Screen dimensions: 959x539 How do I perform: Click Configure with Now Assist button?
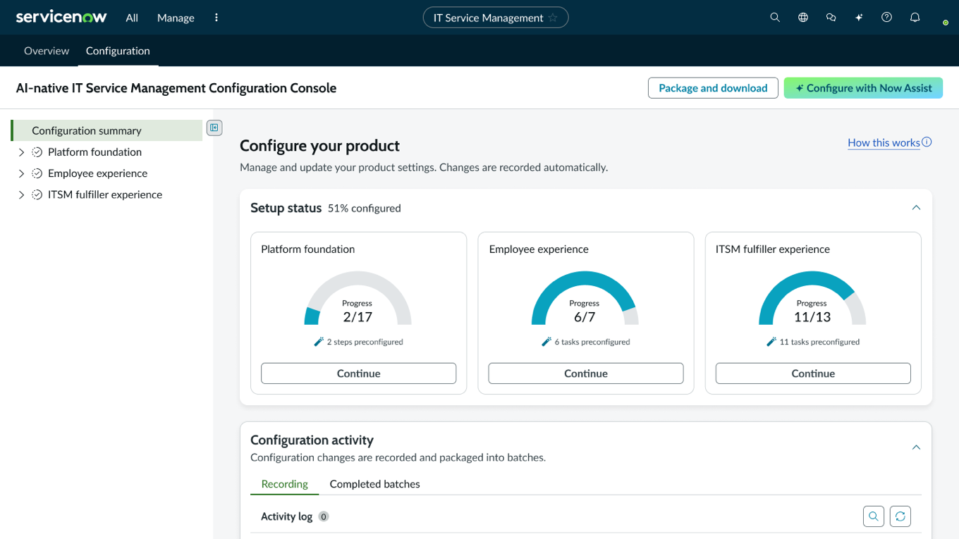coord(863,88)
